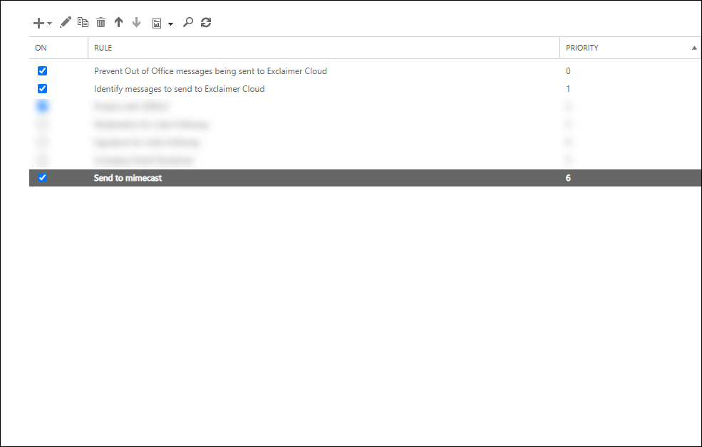This screenshot has width=702, height=447.
Task: Expand the dropdown arrow next to the report icon
Action: (171, 24)
